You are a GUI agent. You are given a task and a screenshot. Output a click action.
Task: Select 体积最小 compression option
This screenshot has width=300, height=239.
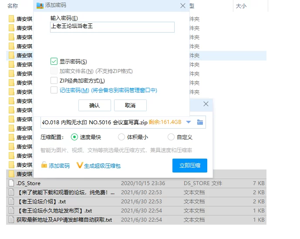point(121,137)
